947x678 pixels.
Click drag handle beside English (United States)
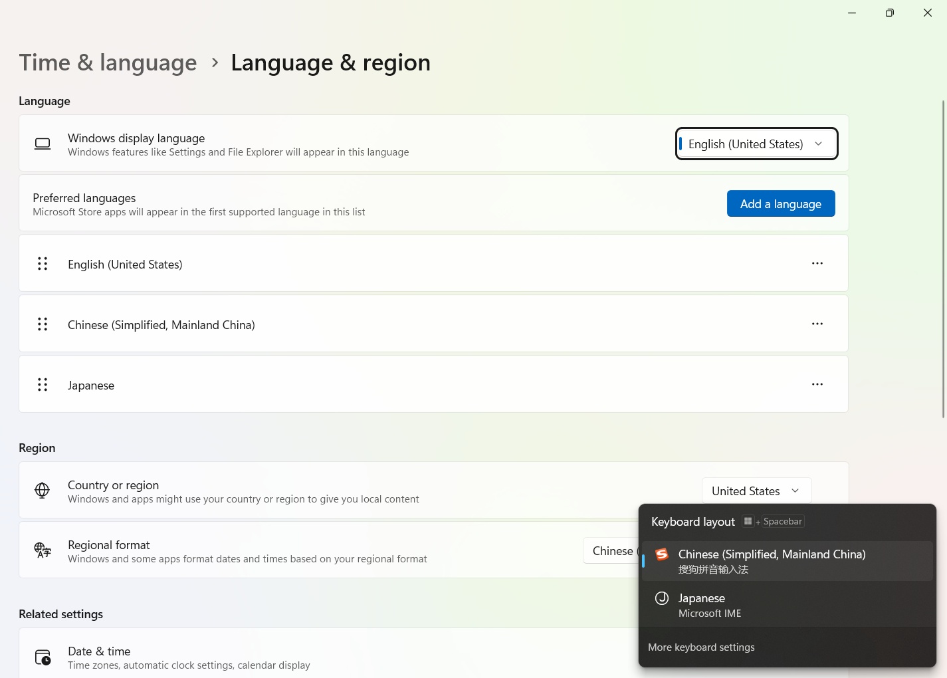(43, 264)
